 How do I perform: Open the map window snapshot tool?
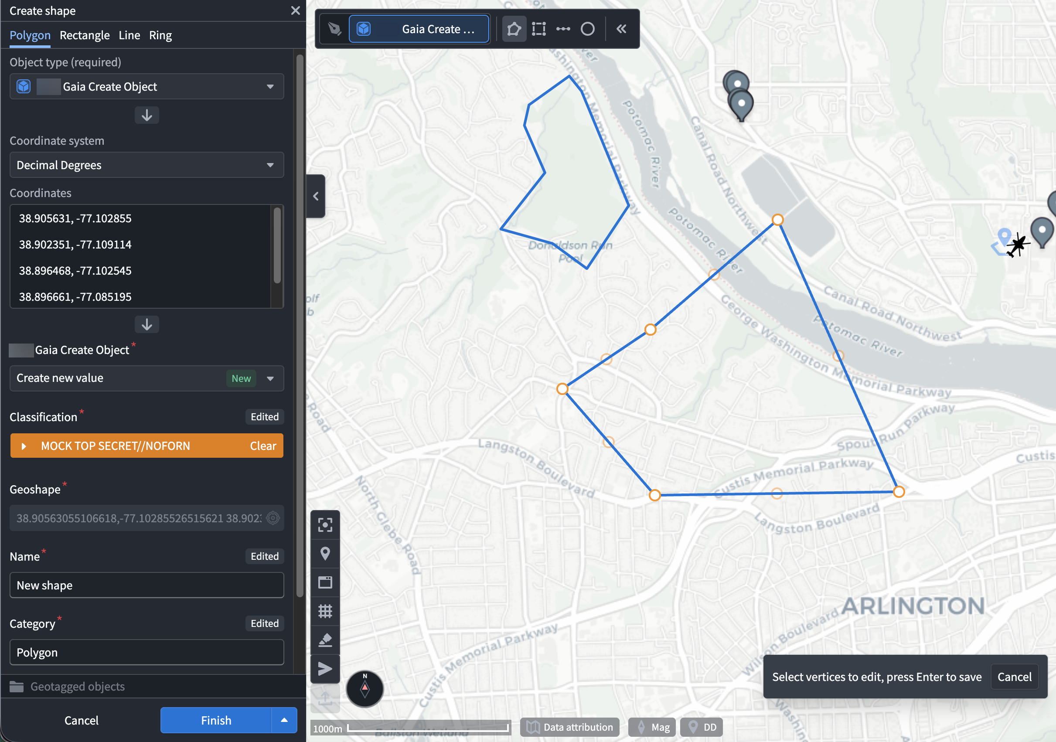click(x=325, y=582)
